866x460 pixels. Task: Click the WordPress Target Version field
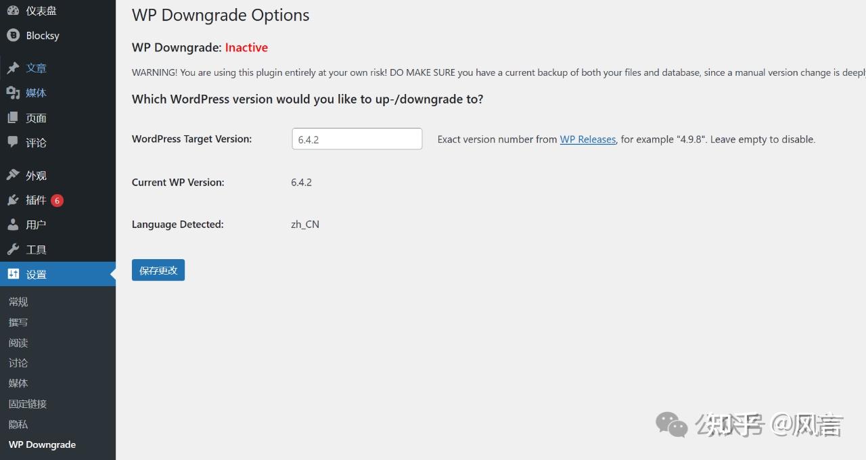pos(357,139)
